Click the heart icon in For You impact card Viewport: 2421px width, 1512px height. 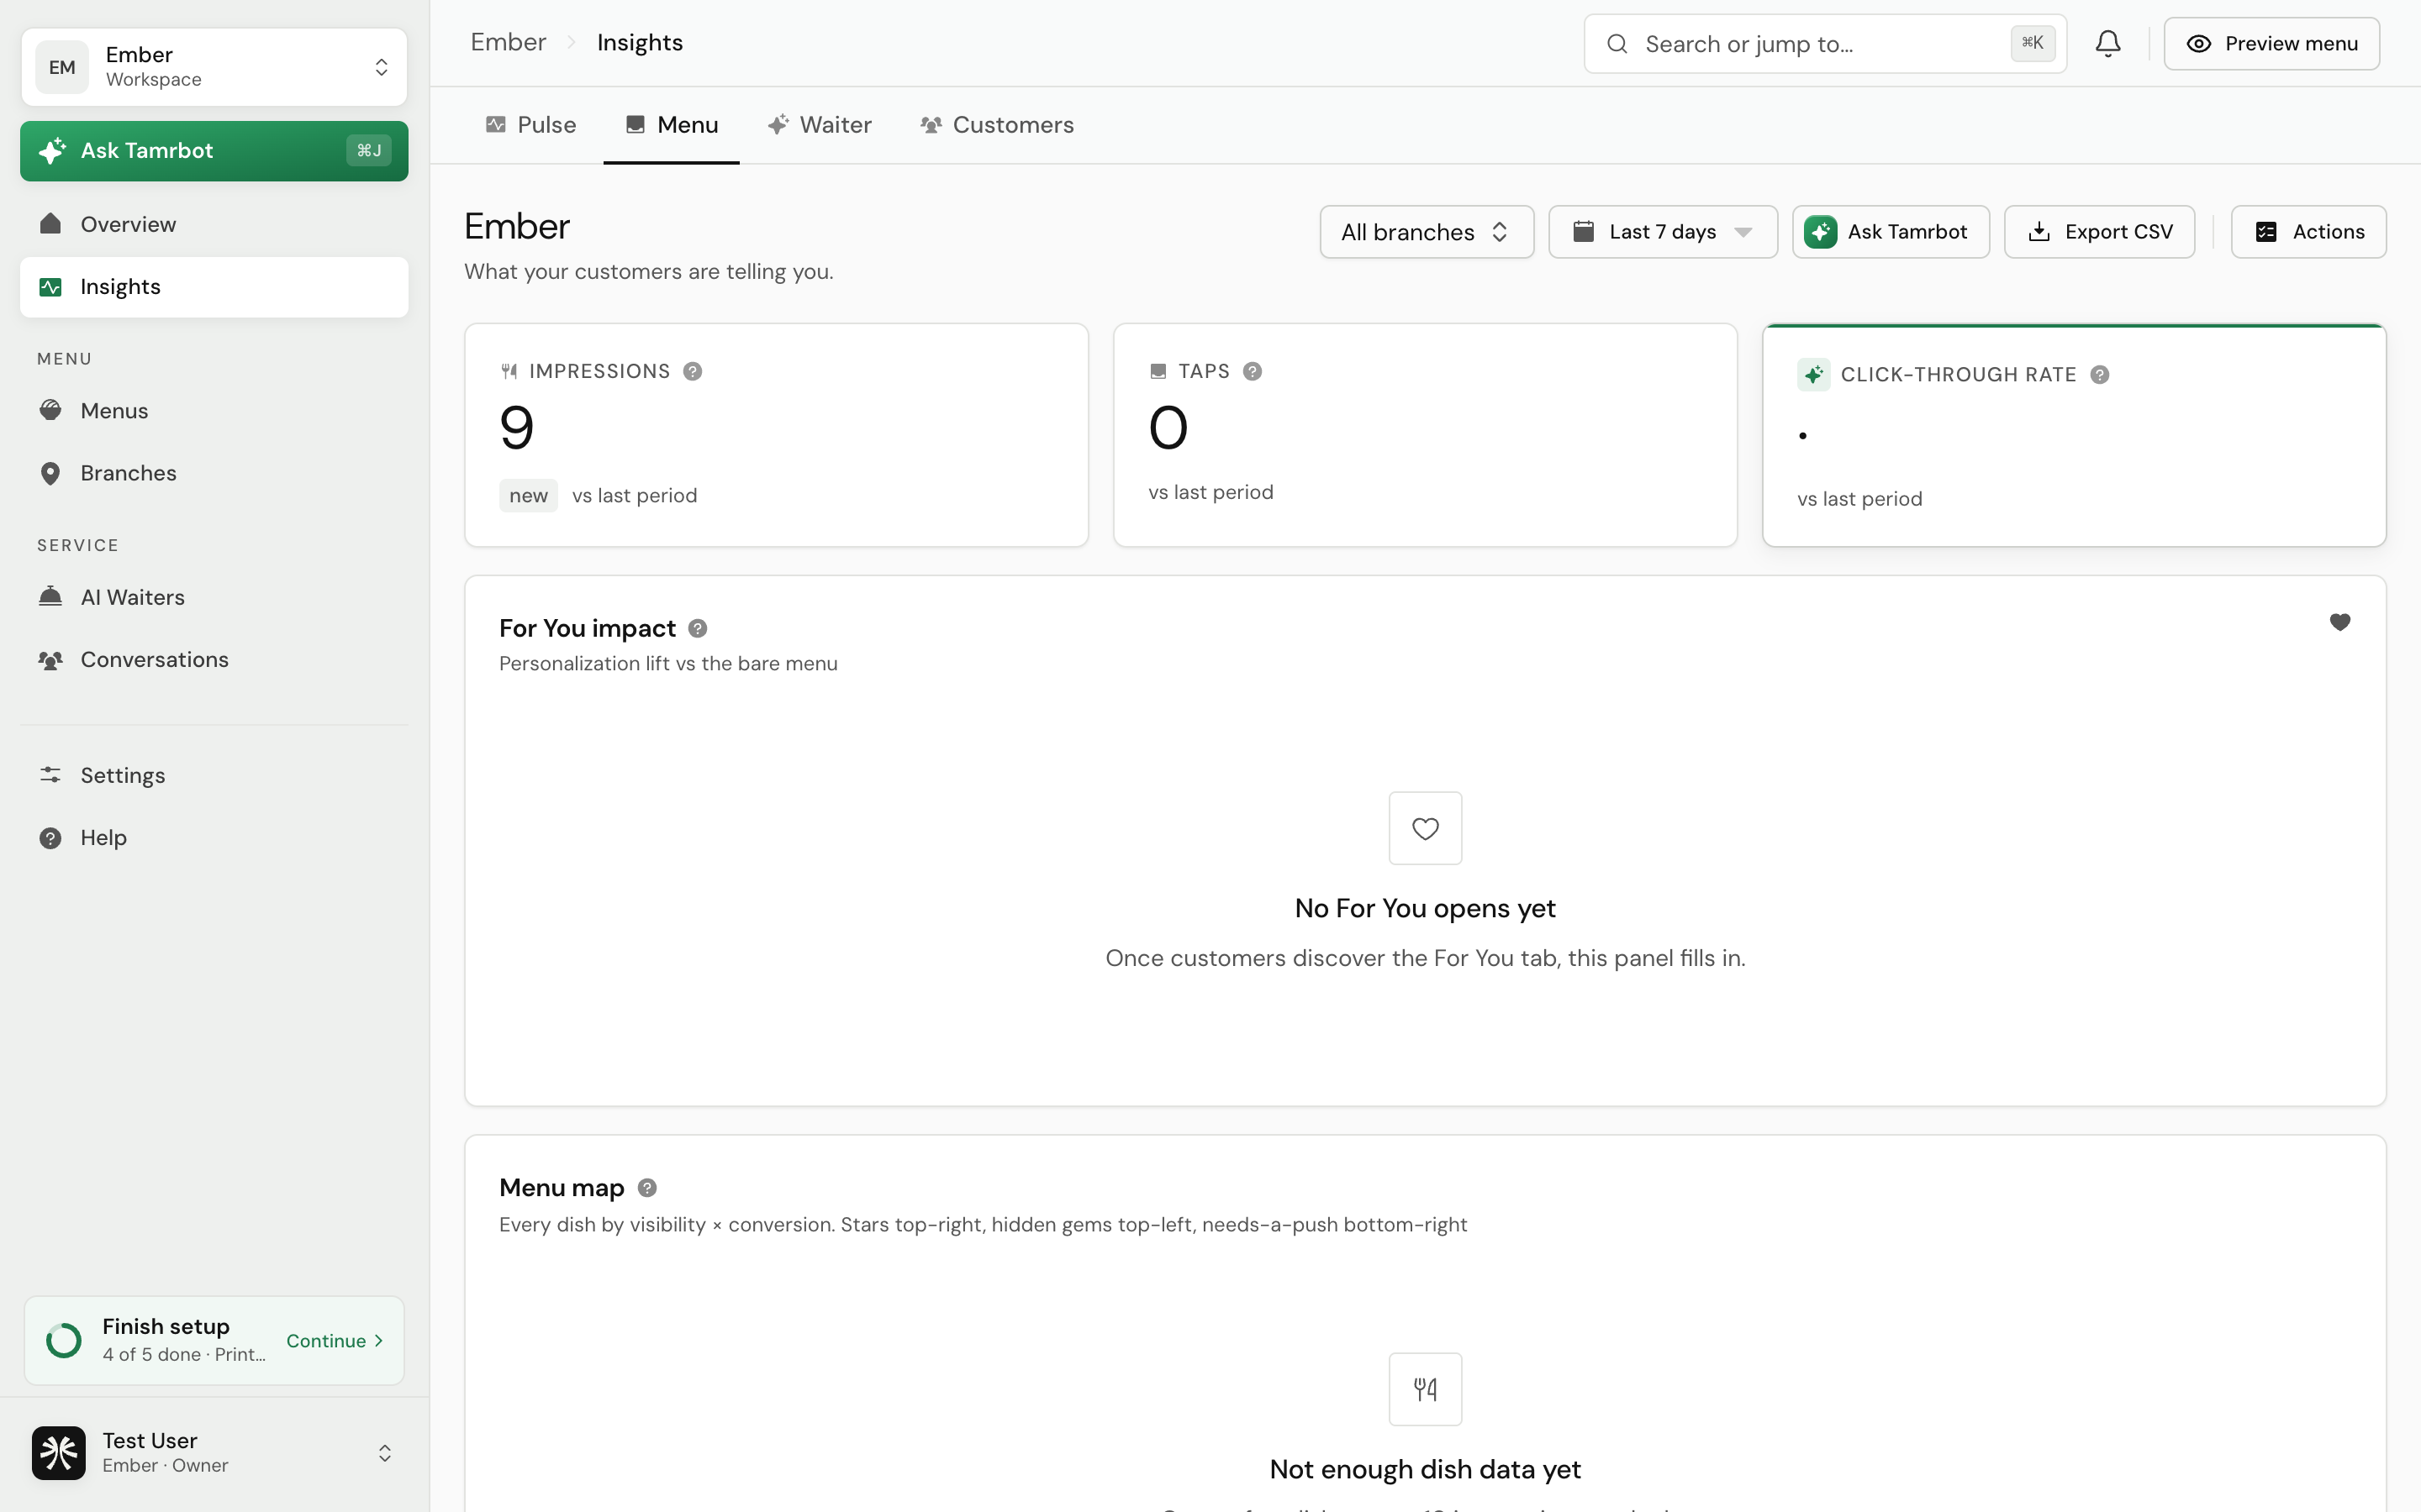tap(2340, 622)
